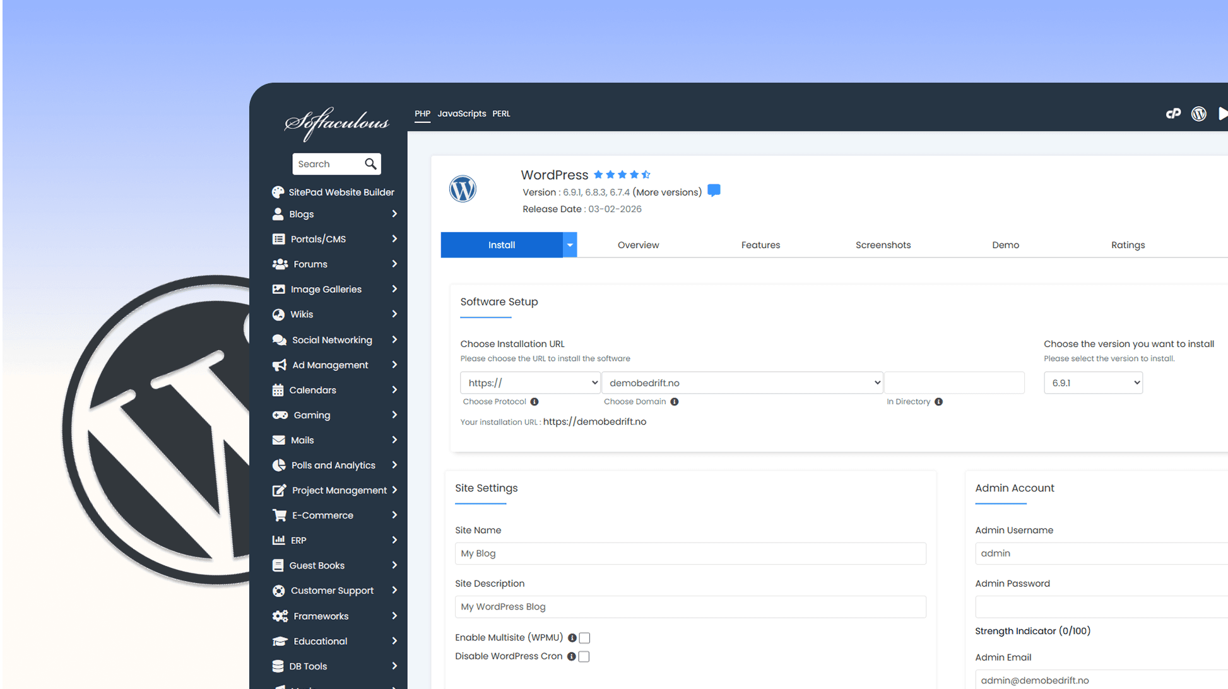This screenshot has width=1228, height=689.
Task: Click the cPanel icon in the top bar
Action: click(1174, 114)
